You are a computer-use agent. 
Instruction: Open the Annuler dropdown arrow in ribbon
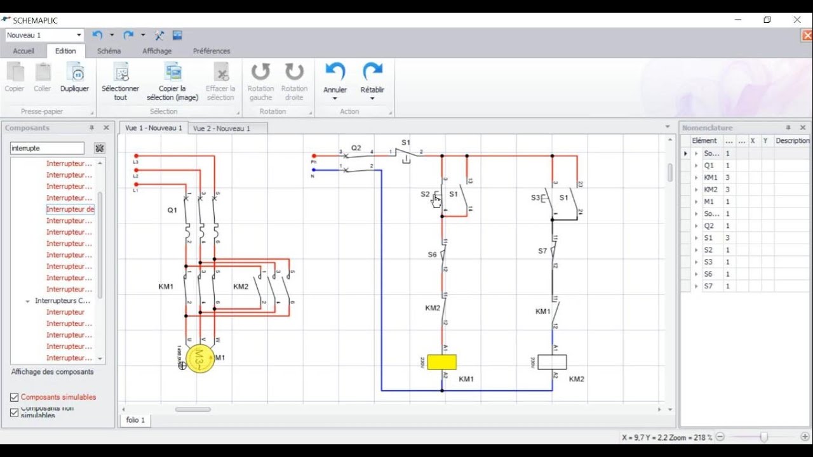[335, 98]
